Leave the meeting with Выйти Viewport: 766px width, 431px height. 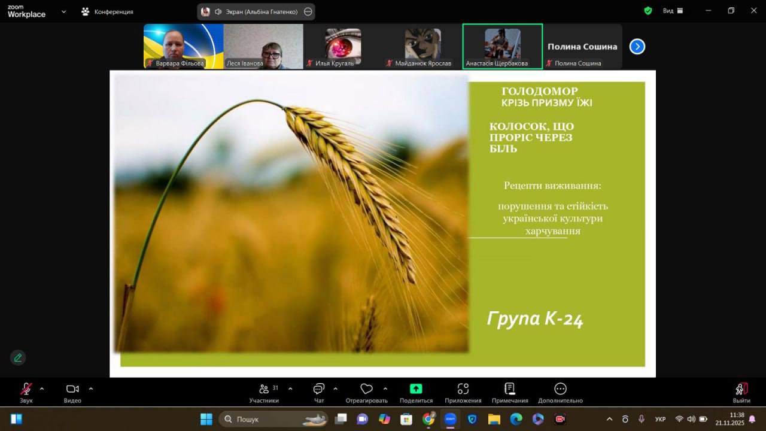point(741,392)
